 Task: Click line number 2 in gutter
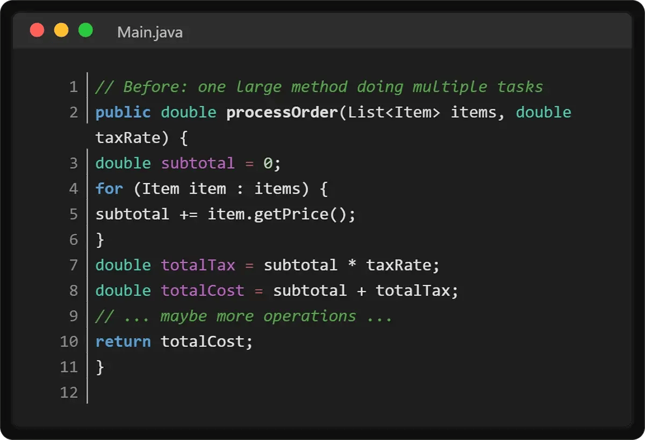74,112
